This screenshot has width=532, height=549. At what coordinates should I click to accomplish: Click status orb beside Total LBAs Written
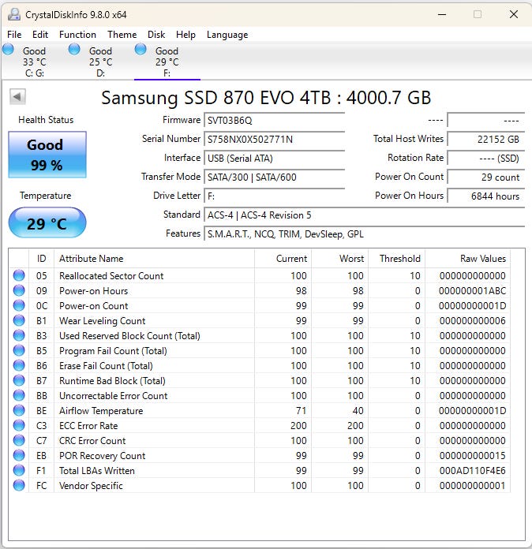coord(19,471)
